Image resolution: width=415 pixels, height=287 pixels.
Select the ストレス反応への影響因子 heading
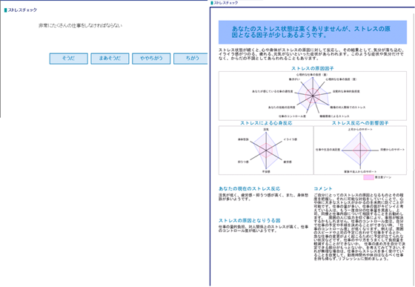pos(360,123)
